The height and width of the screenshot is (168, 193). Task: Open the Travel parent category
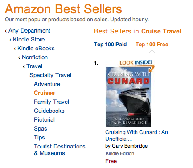click(x=34, y=66)
